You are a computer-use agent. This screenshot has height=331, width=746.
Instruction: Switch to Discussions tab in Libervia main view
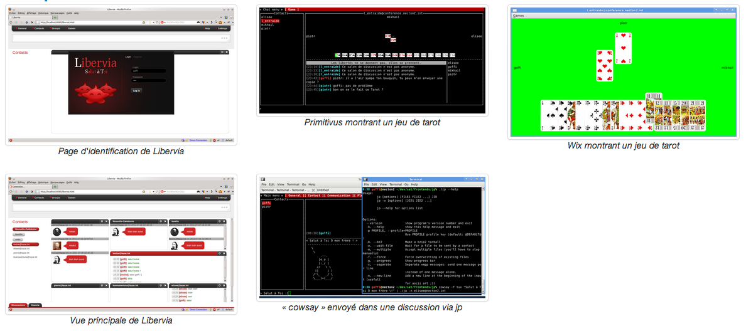click(18, 305)
